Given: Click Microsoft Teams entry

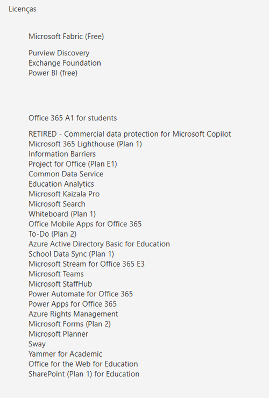Looking at the screenshot, I should pyautogui.click(x=56, y=274).
